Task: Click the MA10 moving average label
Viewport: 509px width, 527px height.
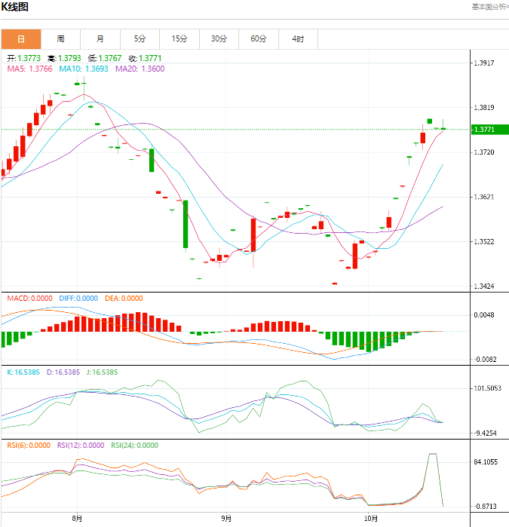Action: (x=84, y=69)
